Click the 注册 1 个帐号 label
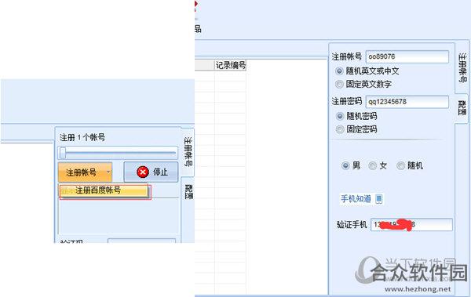 coord(82,138)
